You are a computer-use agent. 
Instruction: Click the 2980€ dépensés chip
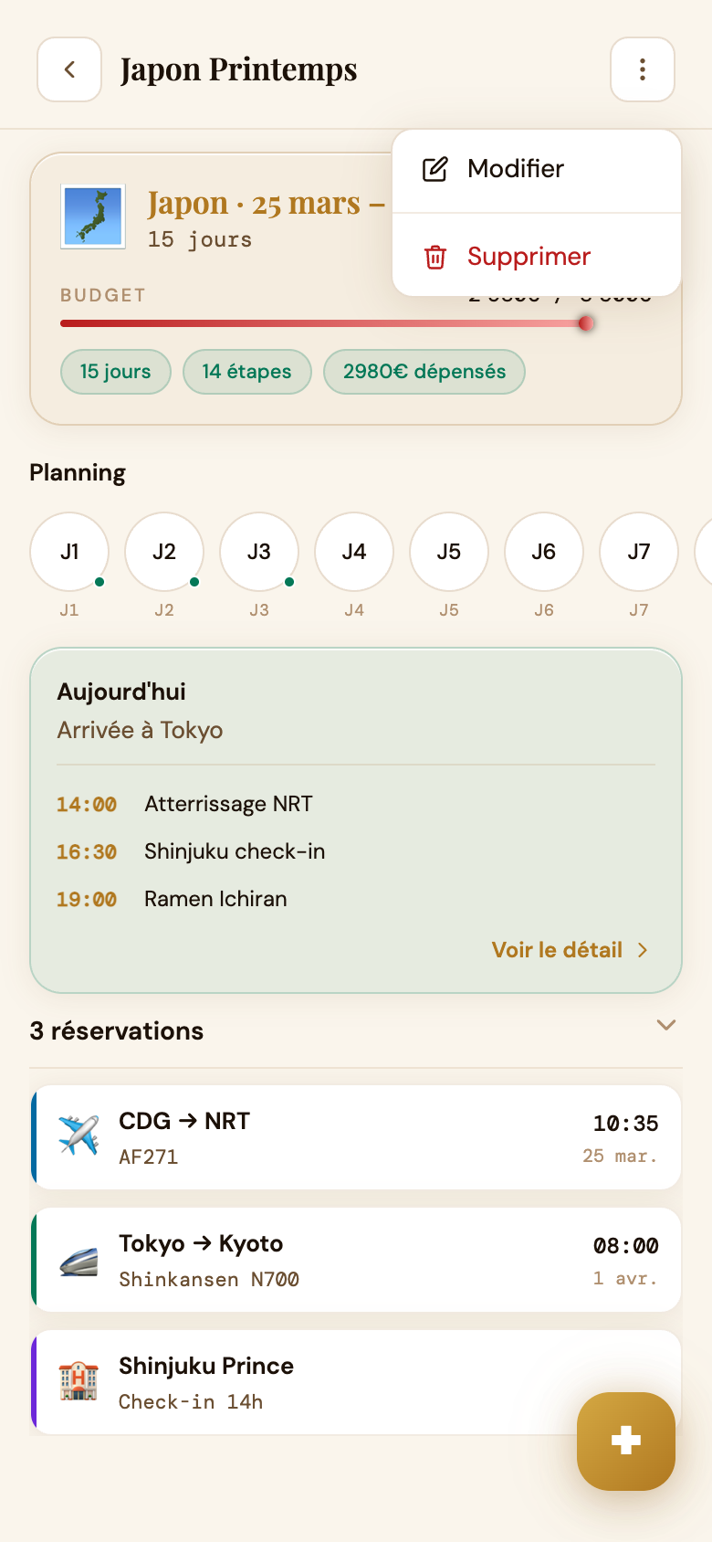coord(424,372)
